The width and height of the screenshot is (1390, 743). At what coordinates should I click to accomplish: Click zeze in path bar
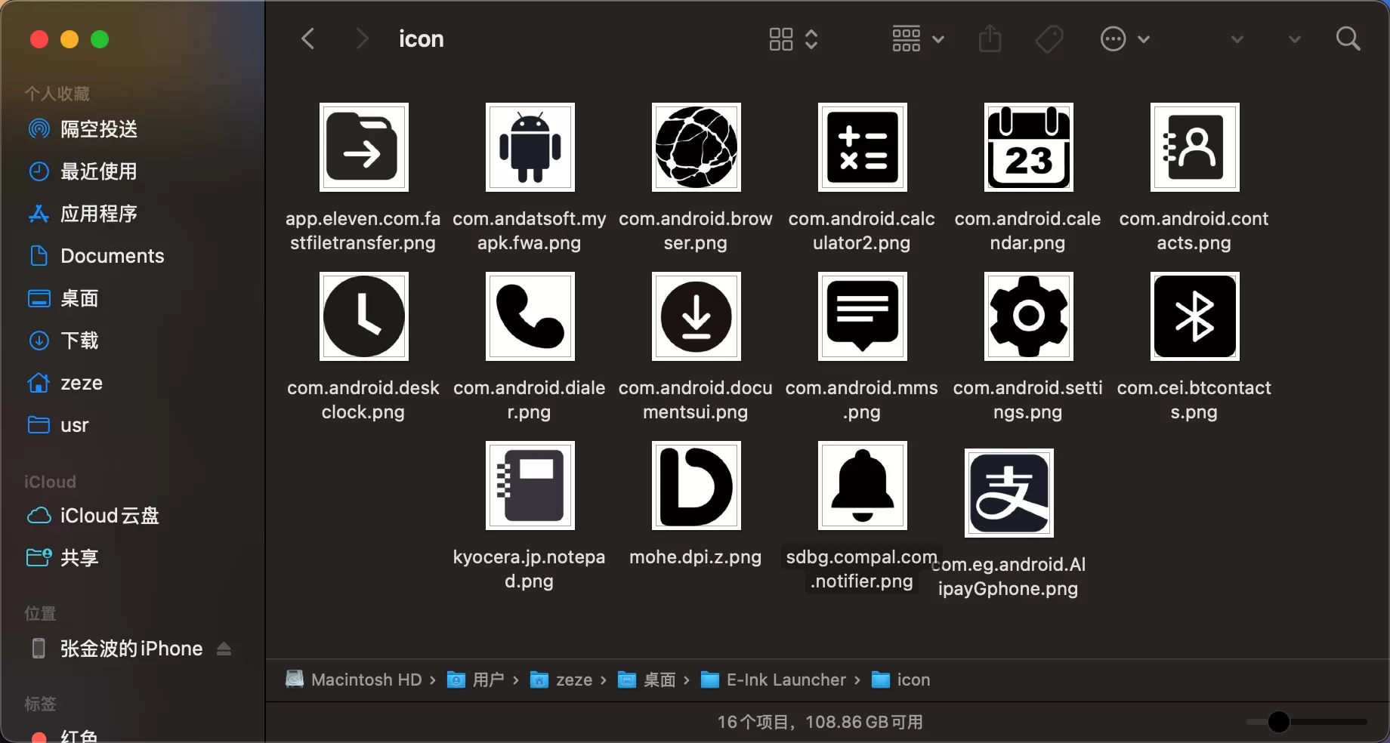pos(561,680)
